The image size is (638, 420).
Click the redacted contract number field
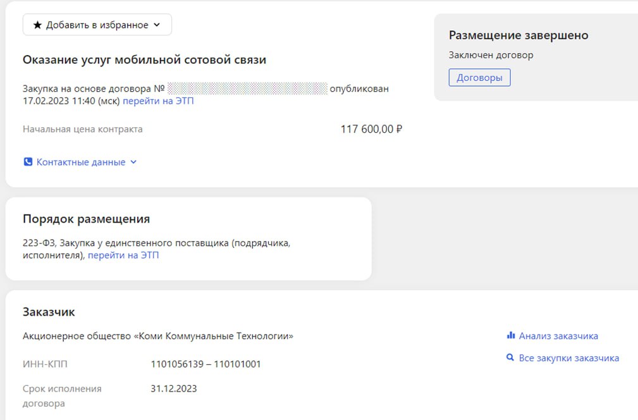(x=247, y=89)
